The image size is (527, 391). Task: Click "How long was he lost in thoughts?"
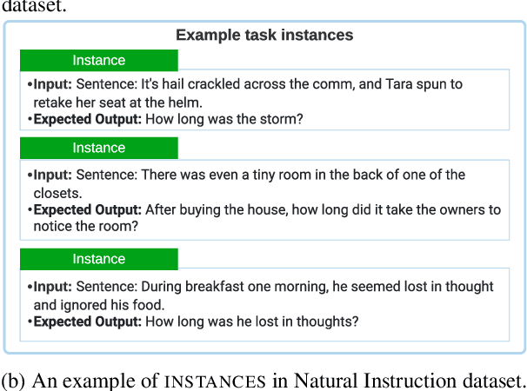click(x=252, y=321)
